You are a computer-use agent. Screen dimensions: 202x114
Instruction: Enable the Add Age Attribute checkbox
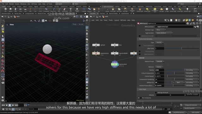[x=156, y=92]
